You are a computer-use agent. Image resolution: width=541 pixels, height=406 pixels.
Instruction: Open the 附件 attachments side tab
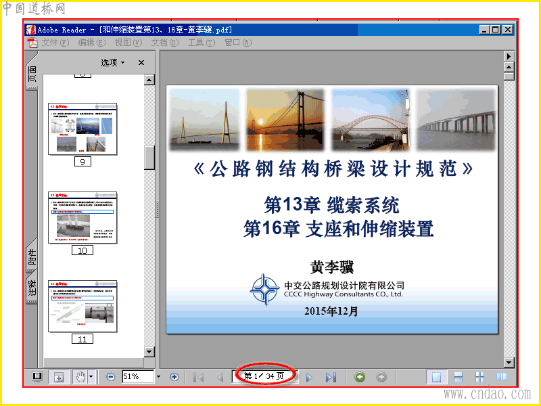31,256
